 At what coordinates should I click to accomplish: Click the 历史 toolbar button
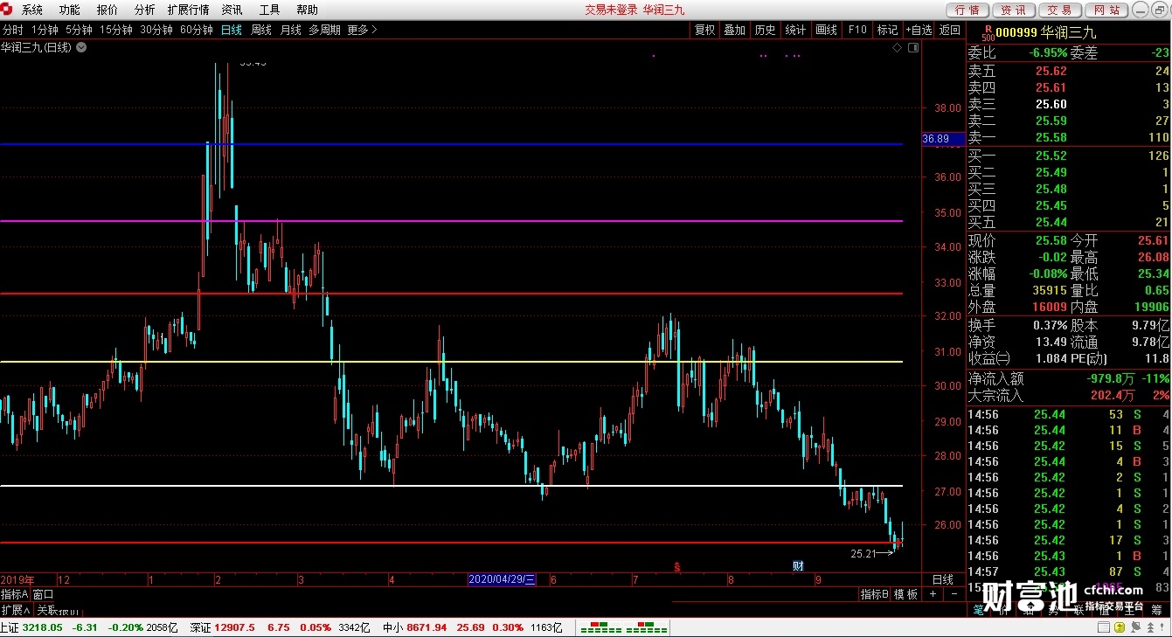pos(765,30)
